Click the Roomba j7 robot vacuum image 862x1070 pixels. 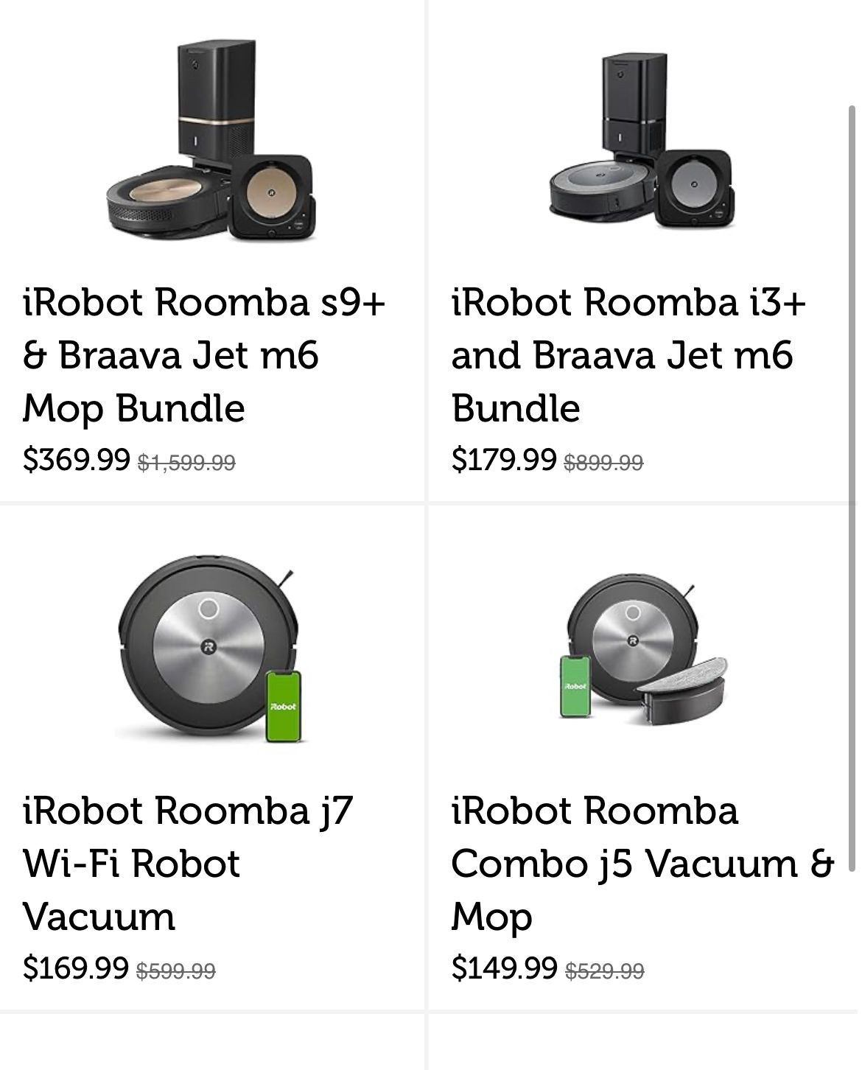(209, 648)
